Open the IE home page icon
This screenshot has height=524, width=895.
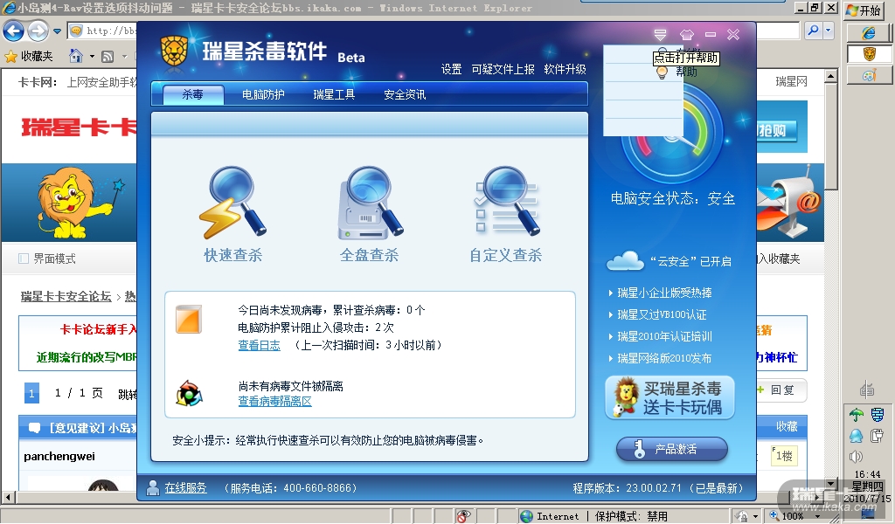pos(75,56)
